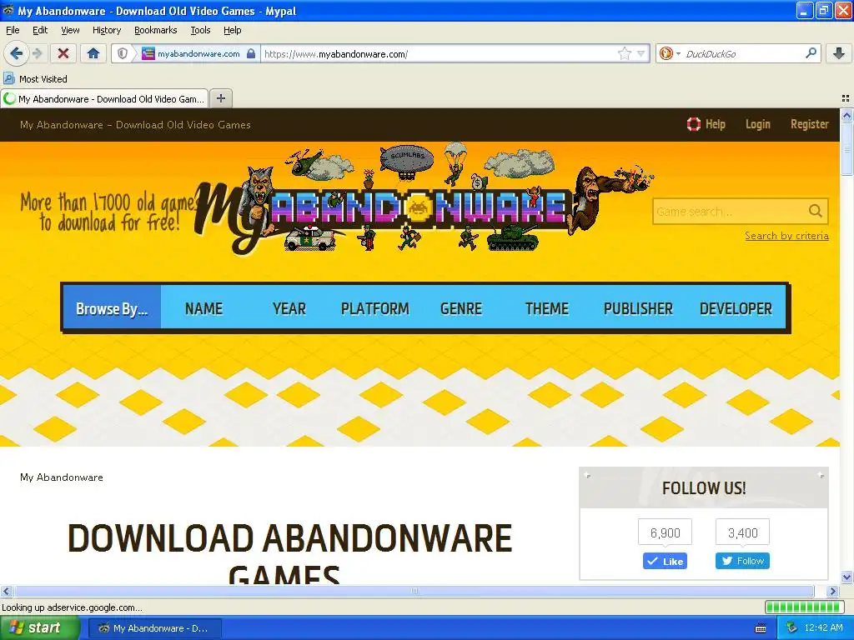Click the 3,400 followers count box
Viewport: 854px width, 640px height.
tap(742, 532)
